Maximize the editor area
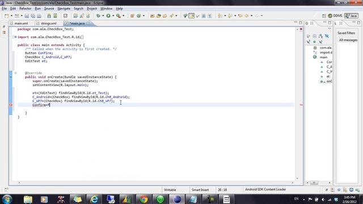The width and height of the screenshot is (363, 204). (x=301, y=23)
